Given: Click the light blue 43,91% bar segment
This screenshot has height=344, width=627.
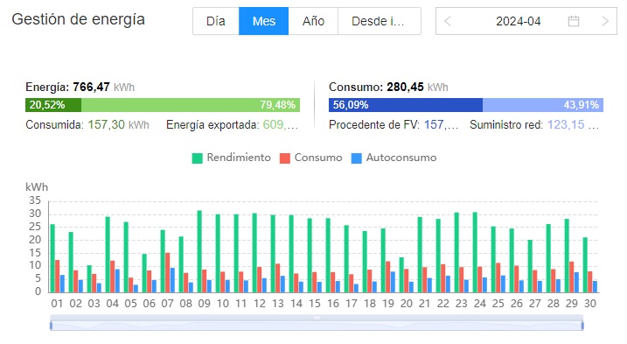Looking at the screenshot, I should click(543, 105).
